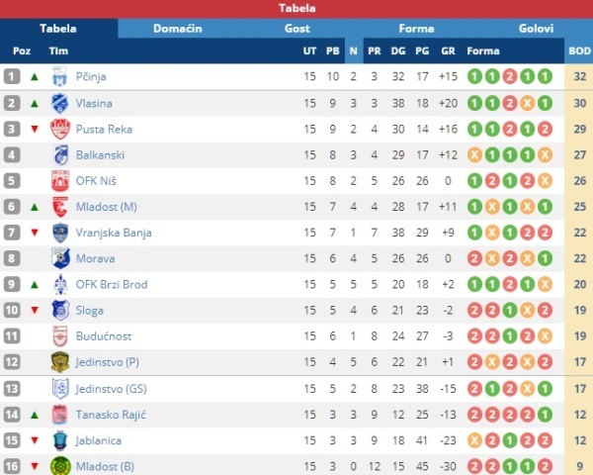Open the Gost tab
This screenshot has width=593, height=475.
297,29
